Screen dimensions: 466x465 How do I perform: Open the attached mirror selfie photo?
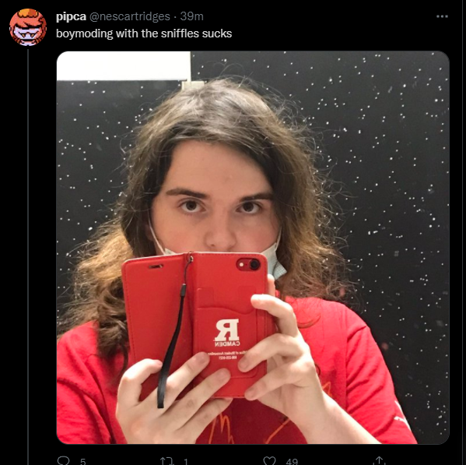tap(253, 247)
